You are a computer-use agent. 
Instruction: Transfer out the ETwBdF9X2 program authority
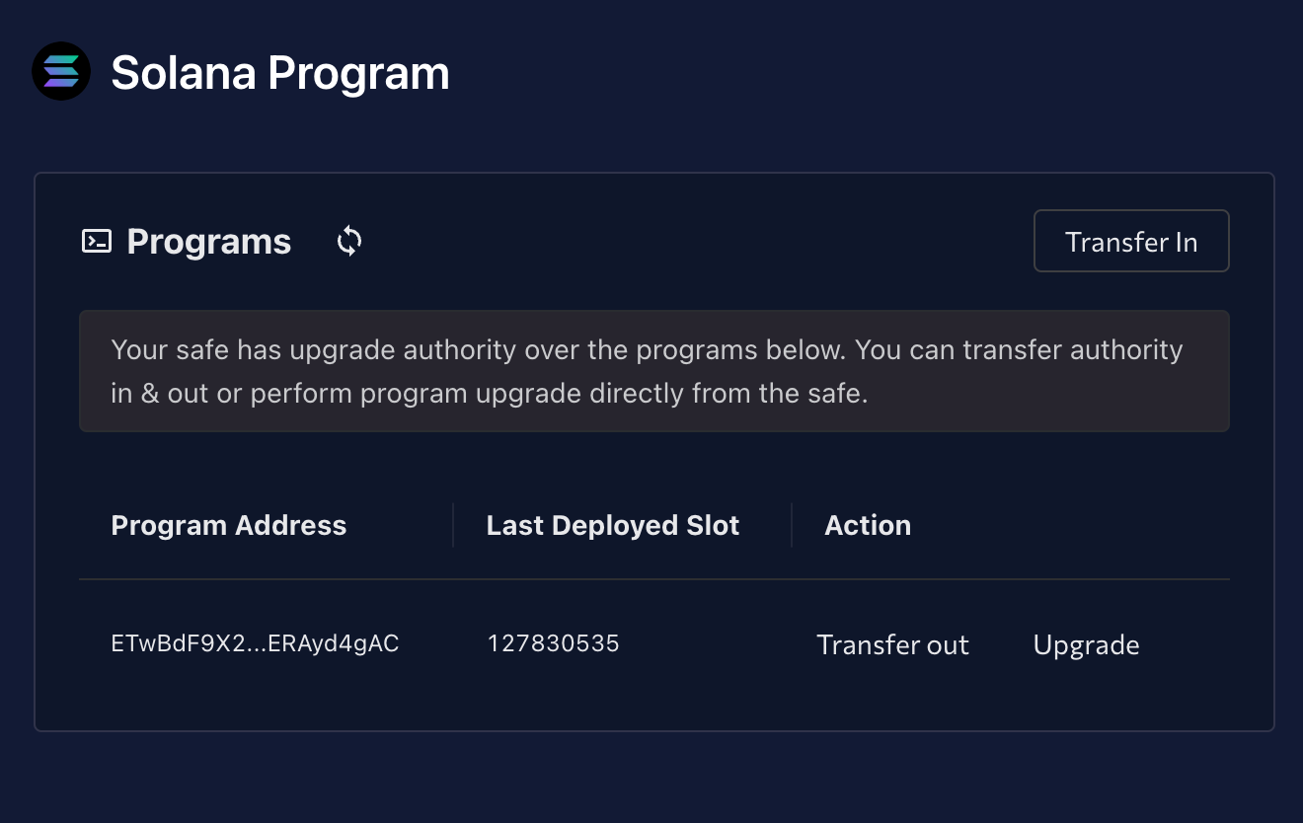(x=892, y=644)
